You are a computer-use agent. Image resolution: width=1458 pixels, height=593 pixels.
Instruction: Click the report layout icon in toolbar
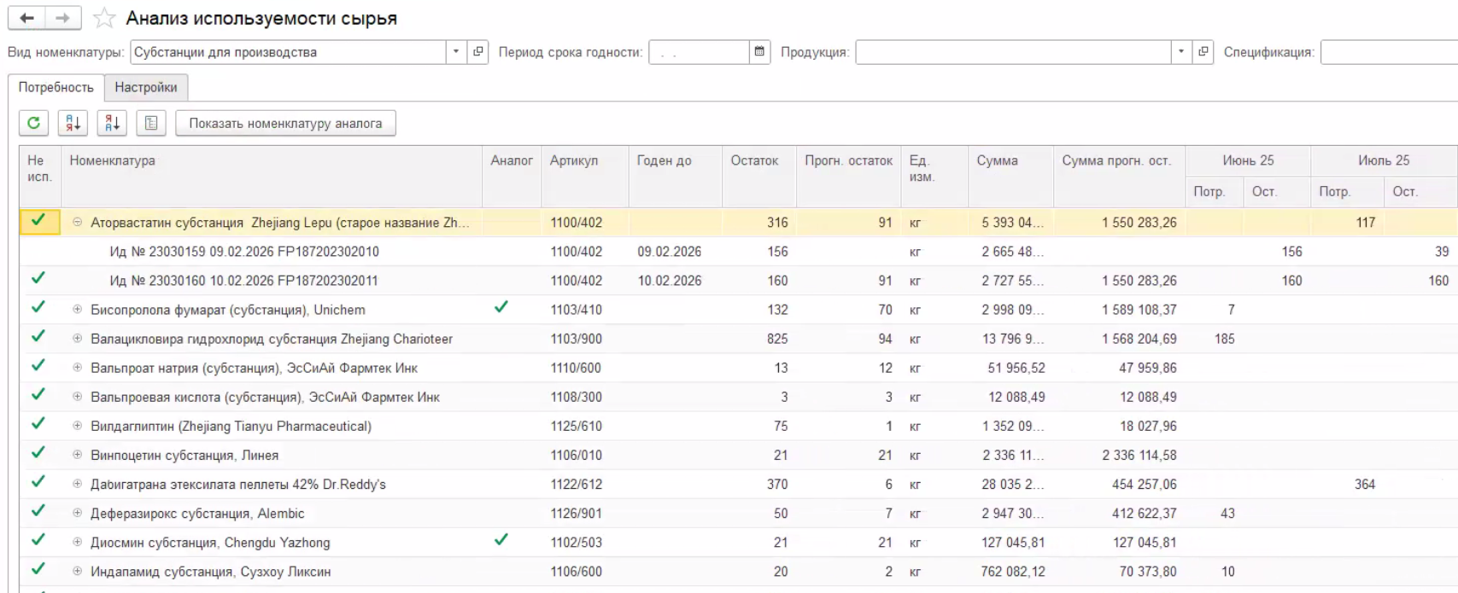151,123
